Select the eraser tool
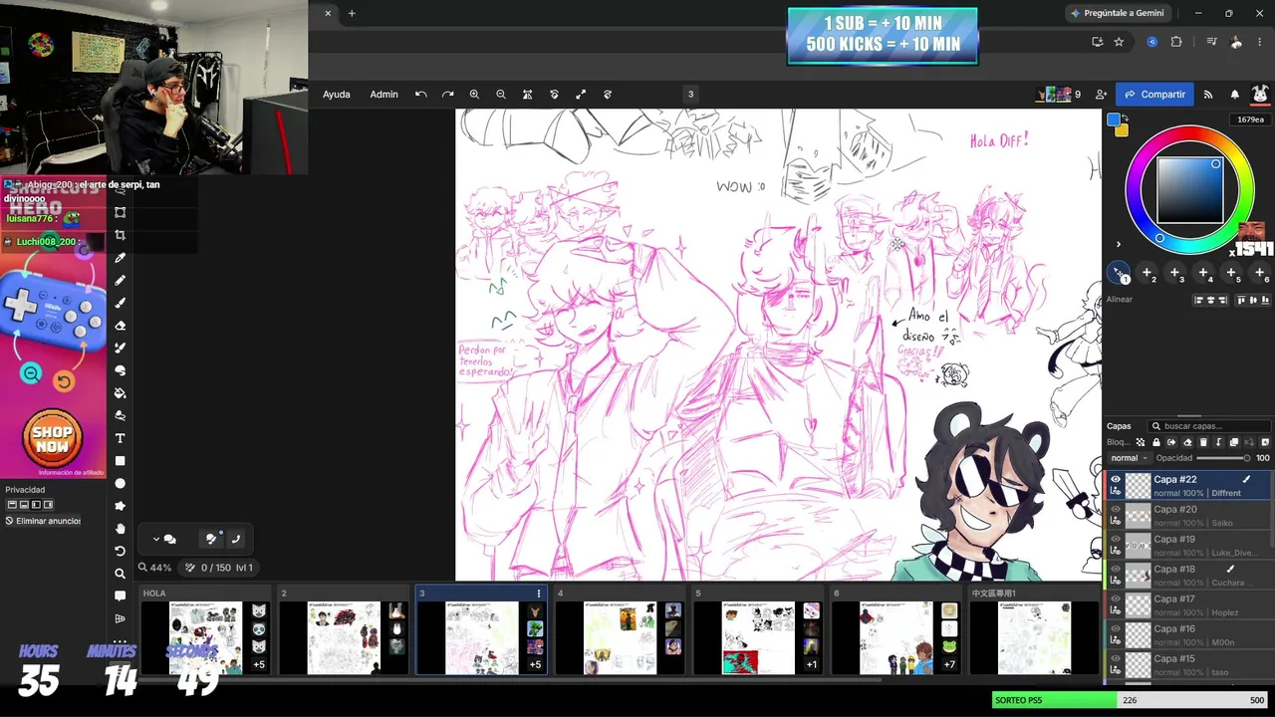 pos(121,326)
